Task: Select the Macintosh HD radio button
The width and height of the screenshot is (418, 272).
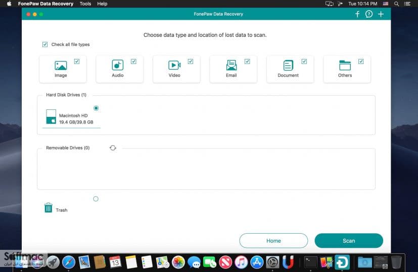Action: [x=96, y=108]
